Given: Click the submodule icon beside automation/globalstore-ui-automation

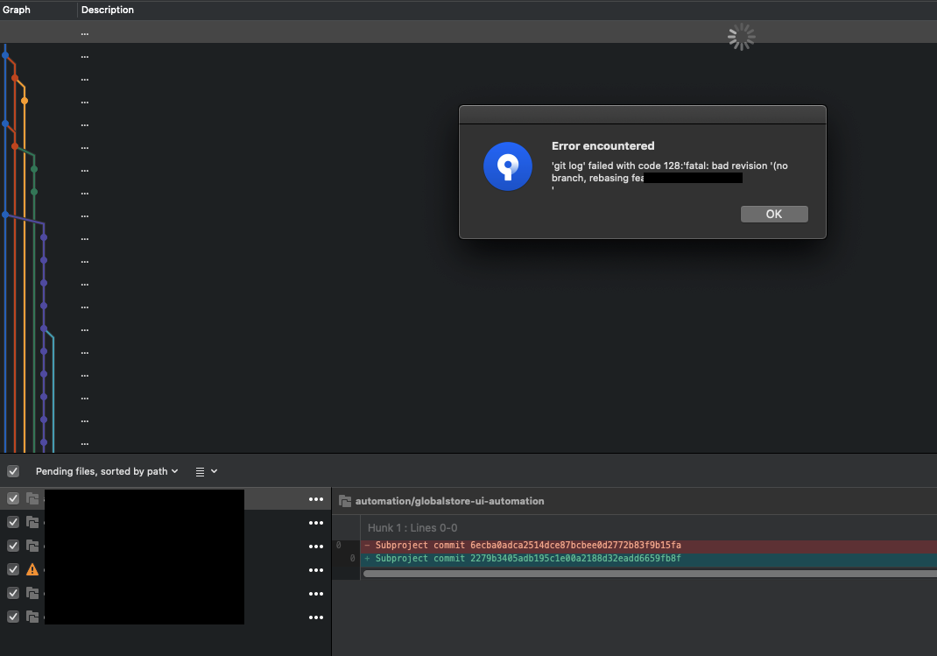Looking at the screenshot, I should coord(345,501).
